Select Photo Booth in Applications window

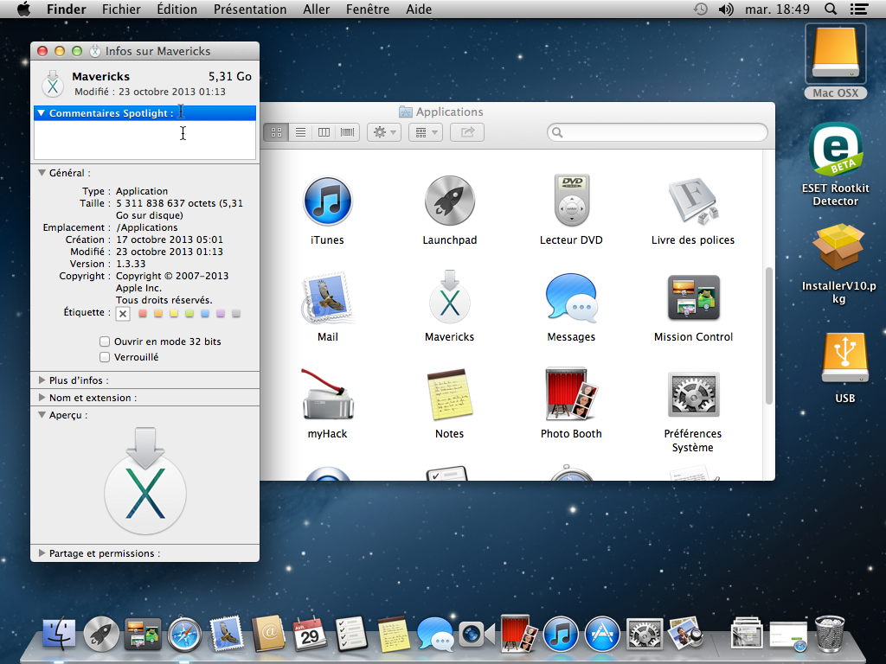point(571,394)
